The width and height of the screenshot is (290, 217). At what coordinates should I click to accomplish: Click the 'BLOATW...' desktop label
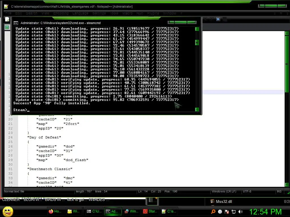point(33,200)
